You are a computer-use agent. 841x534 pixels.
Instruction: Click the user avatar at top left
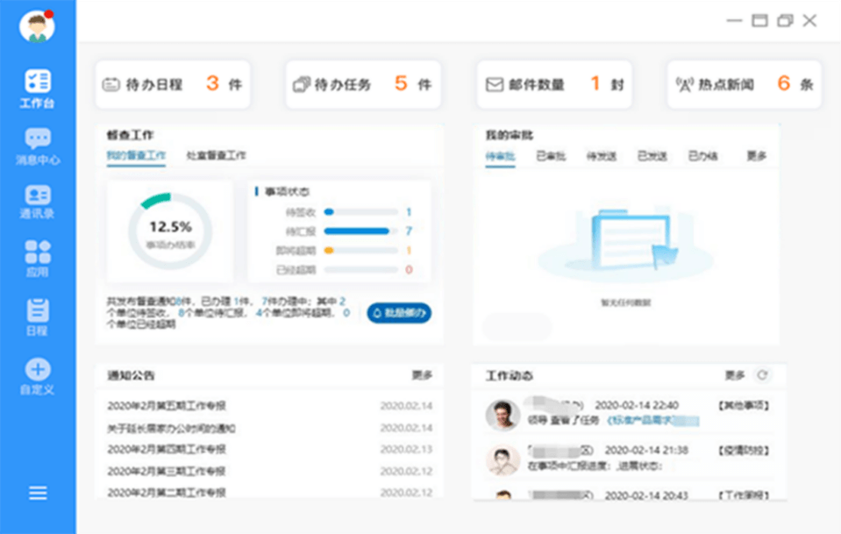click(x=37, y=27)
